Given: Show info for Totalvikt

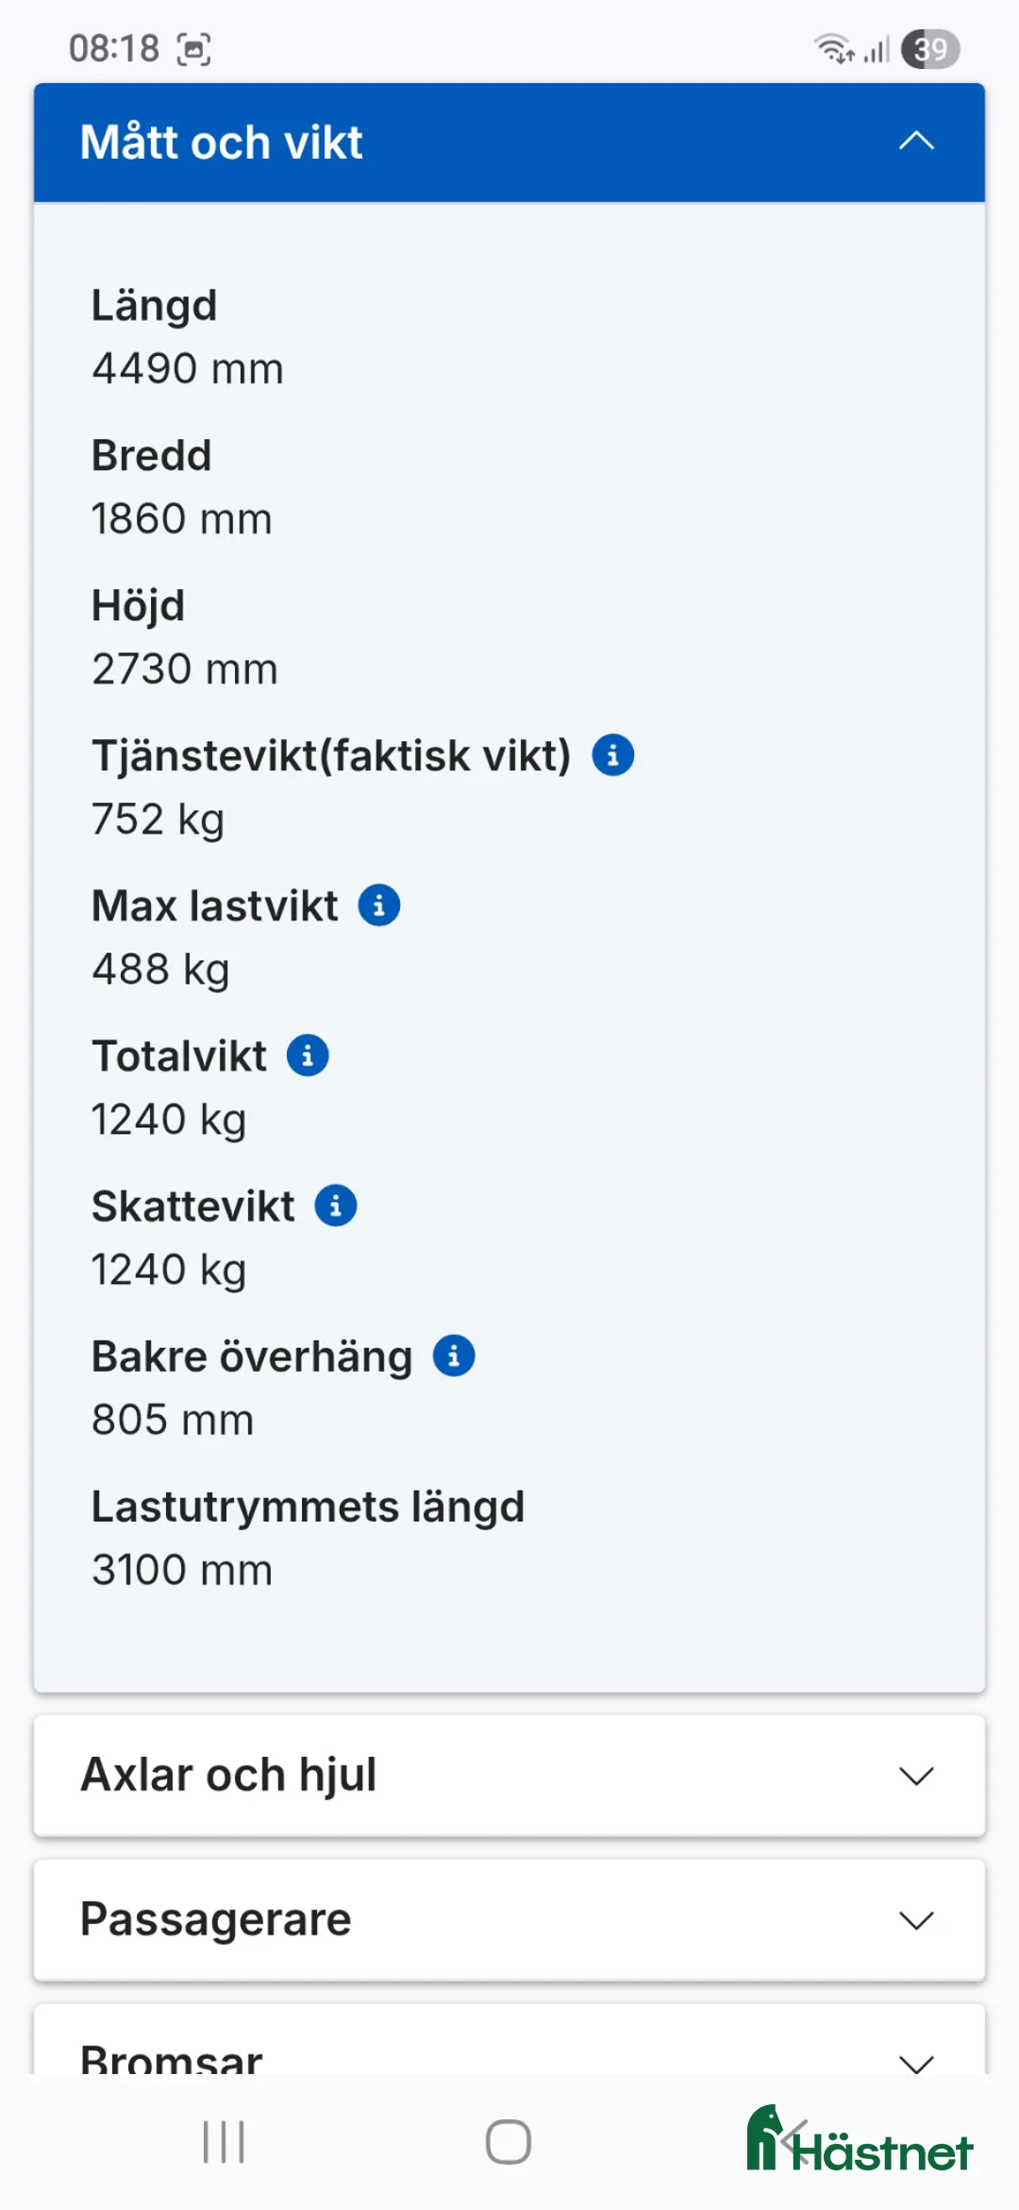Looking at the screenshot, I should tap(309, 1055).
